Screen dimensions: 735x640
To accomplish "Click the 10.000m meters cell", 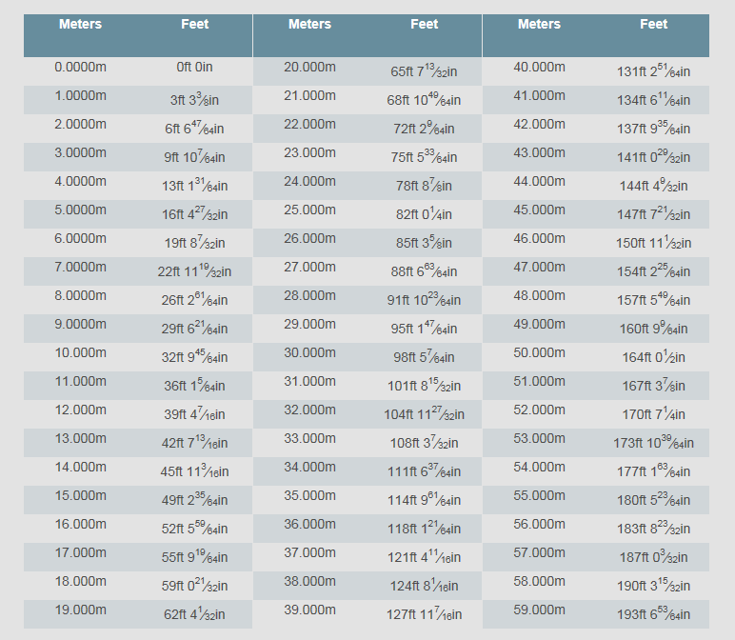I will 80,353.
